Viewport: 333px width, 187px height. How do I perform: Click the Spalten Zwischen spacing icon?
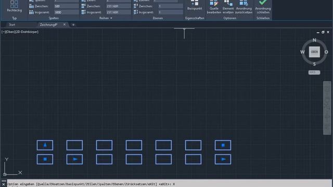[31, 6]
